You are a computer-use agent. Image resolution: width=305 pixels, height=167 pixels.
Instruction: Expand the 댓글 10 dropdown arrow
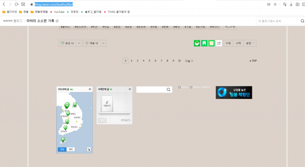click(x=104, y=43)
